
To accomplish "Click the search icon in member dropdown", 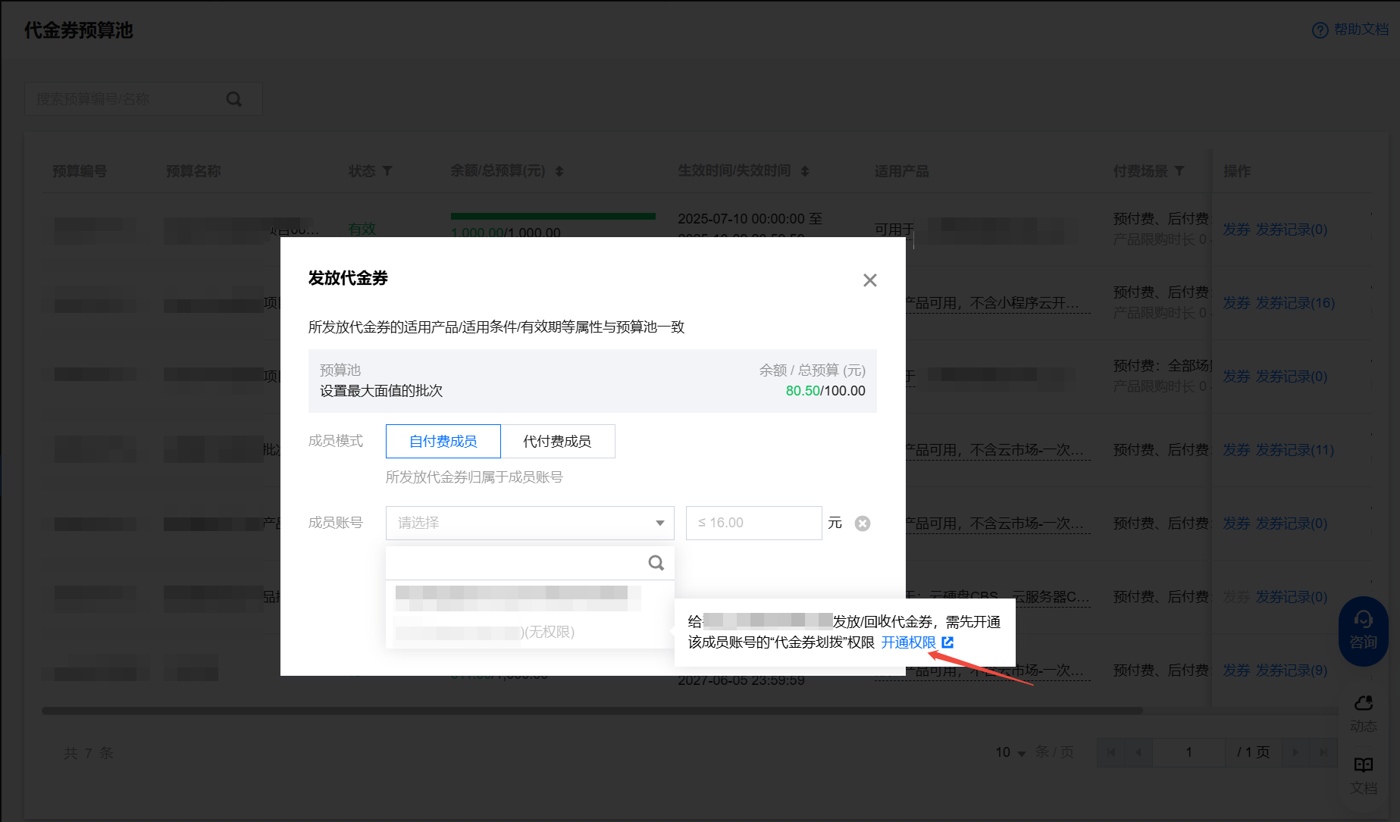I will (x=656, y=563).
